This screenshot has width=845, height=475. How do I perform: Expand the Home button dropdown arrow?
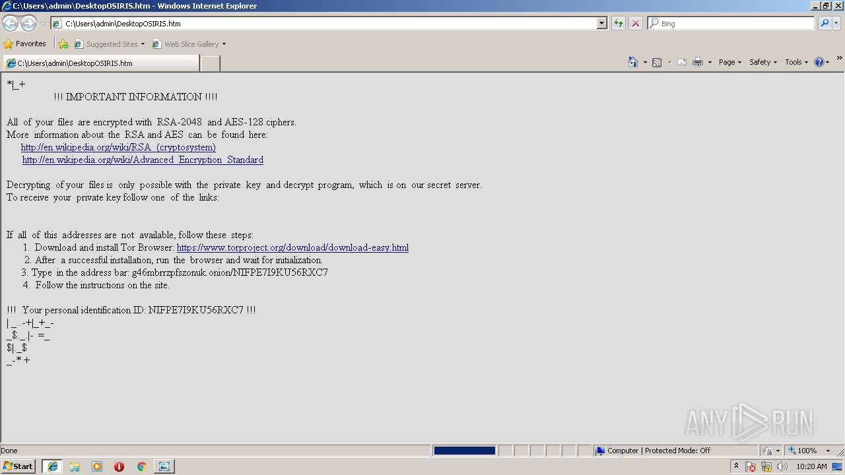pos(645,62)
